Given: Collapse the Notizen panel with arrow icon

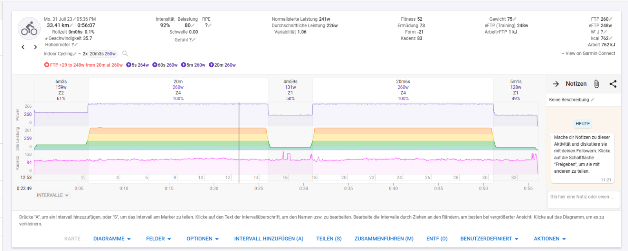Looking at the screenshot, I should pos(556,84).
